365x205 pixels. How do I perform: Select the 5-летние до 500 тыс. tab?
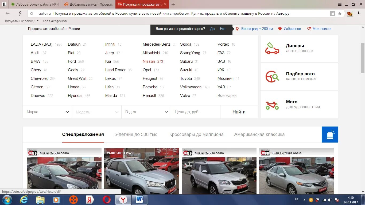coord(137,135)
